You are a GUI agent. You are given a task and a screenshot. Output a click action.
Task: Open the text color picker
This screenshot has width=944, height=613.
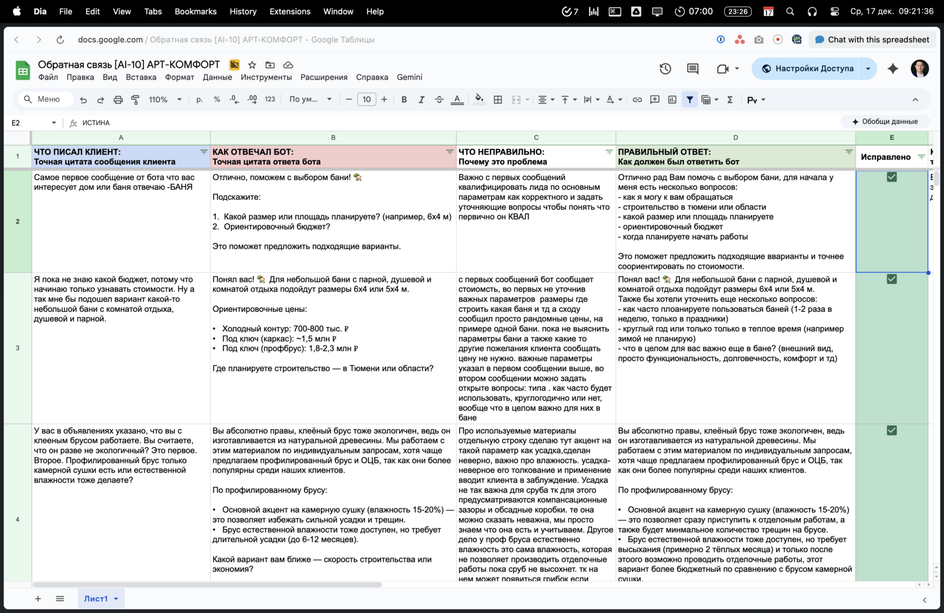tap(457, 99)
